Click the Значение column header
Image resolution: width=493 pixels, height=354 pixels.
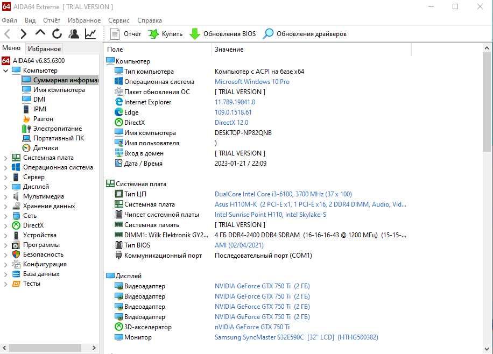311,49
